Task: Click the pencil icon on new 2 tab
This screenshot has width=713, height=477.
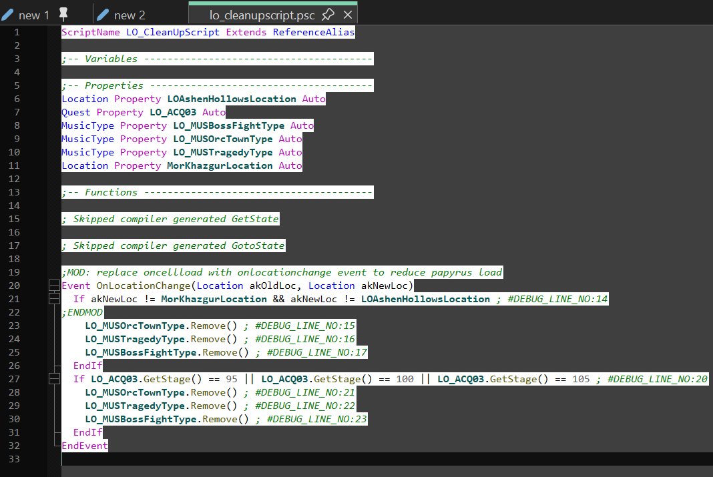Action: tap(103, 15)
